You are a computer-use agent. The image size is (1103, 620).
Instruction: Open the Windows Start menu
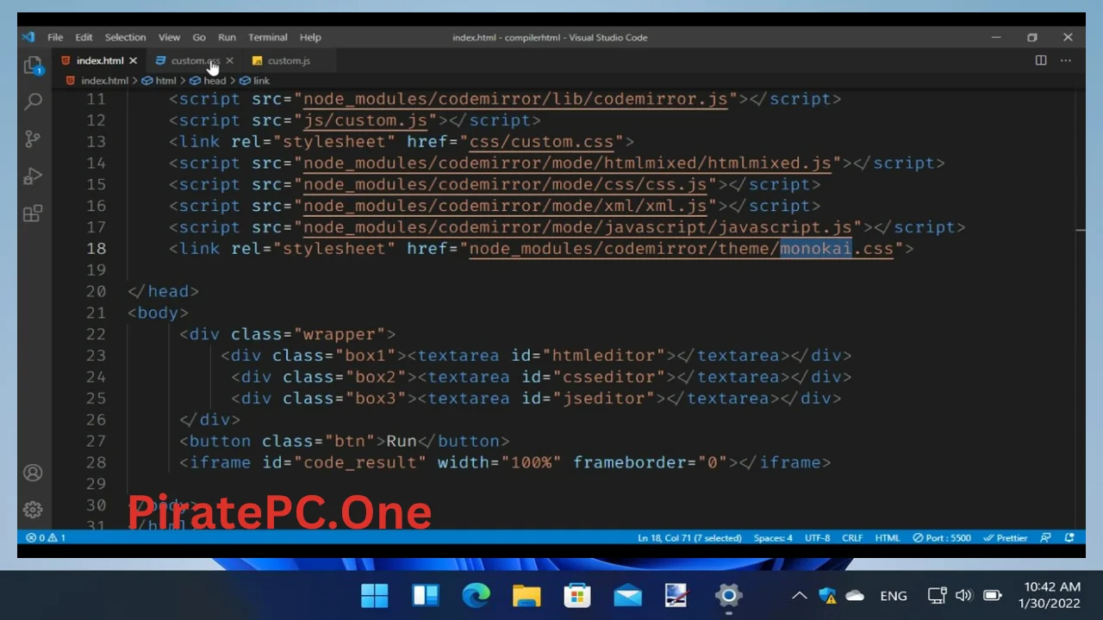pyautogui.click(x=375, y=596)
